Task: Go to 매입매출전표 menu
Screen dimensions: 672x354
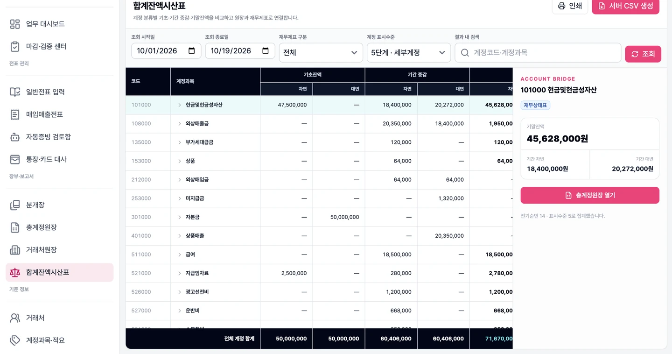Action: pos(59,114)
